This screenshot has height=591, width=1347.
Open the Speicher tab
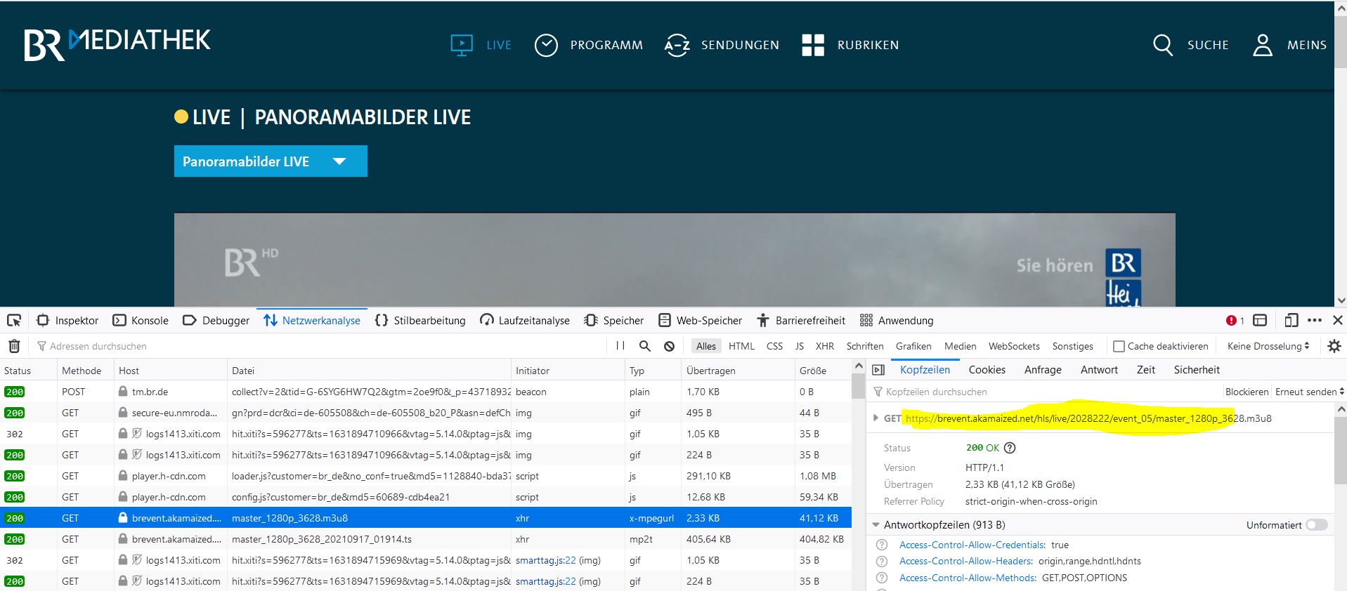click(x=613, y=320)
